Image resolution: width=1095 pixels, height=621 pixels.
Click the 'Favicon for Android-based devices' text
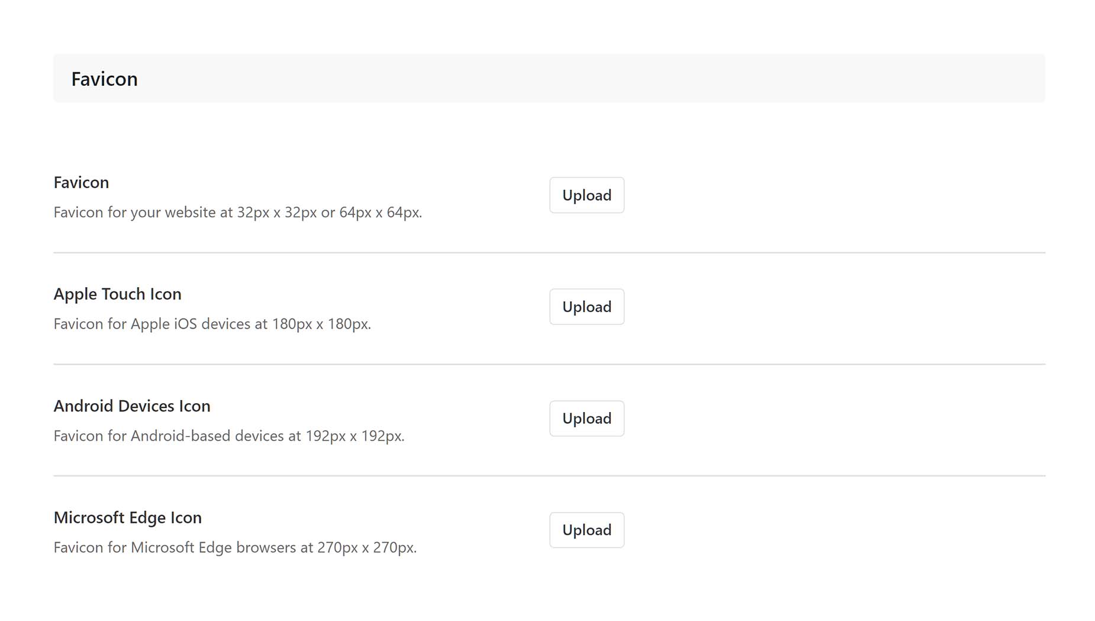click(x=228, y=436)
